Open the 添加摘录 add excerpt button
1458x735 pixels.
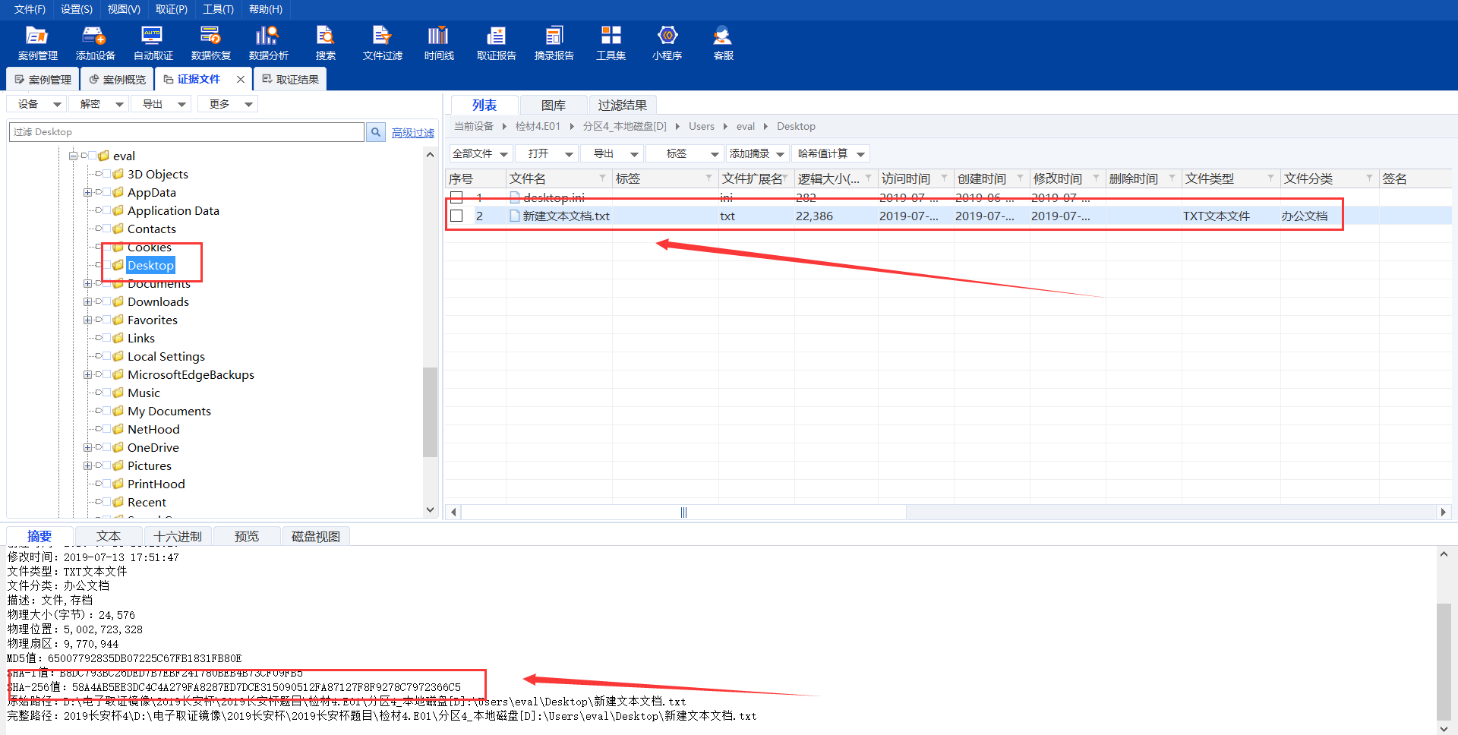coord(757,153)
